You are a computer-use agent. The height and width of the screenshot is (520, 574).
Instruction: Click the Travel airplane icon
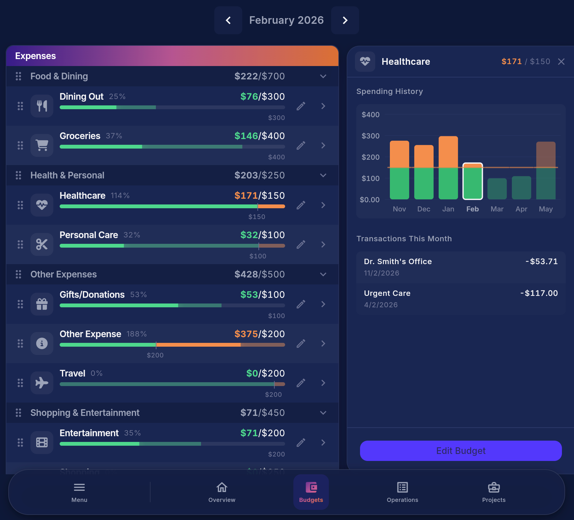[42, 383]
